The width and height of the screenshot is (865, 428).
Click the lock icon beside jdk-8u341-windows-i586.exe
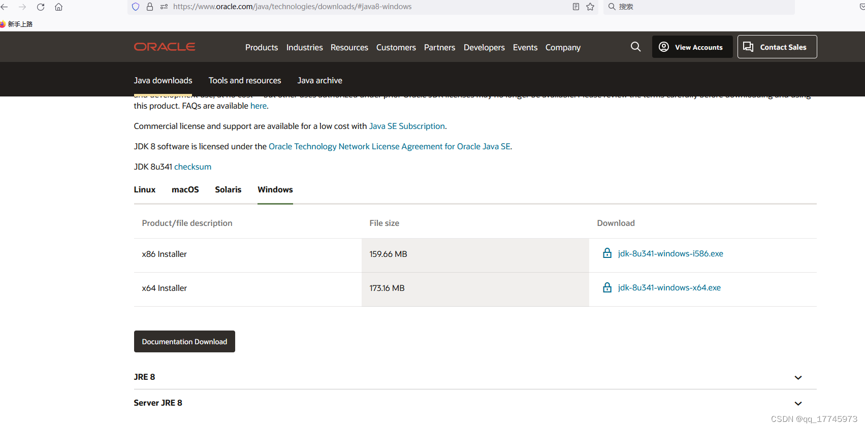(x=607, y=253)
